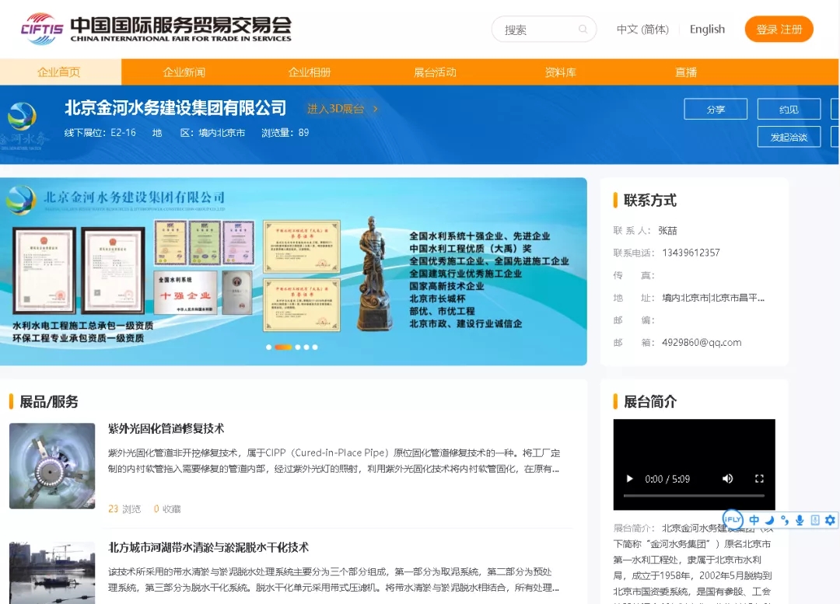
Task: Click the 登录 注册 button
Action: pyautogui.click(x=779, y=30)
